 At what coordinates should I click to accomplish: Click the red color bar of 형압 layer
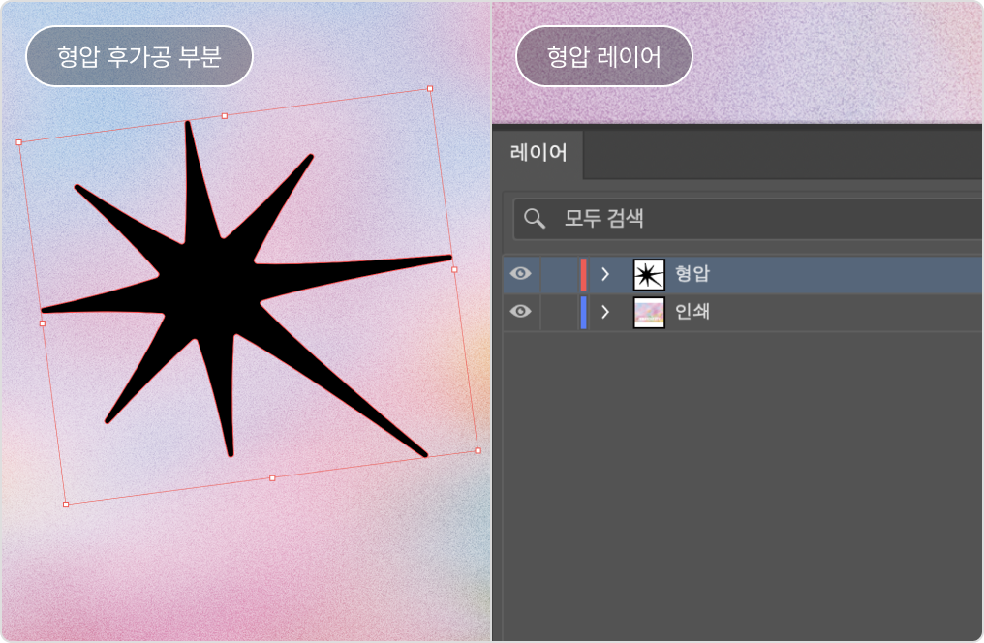click(x=583, y=274)
